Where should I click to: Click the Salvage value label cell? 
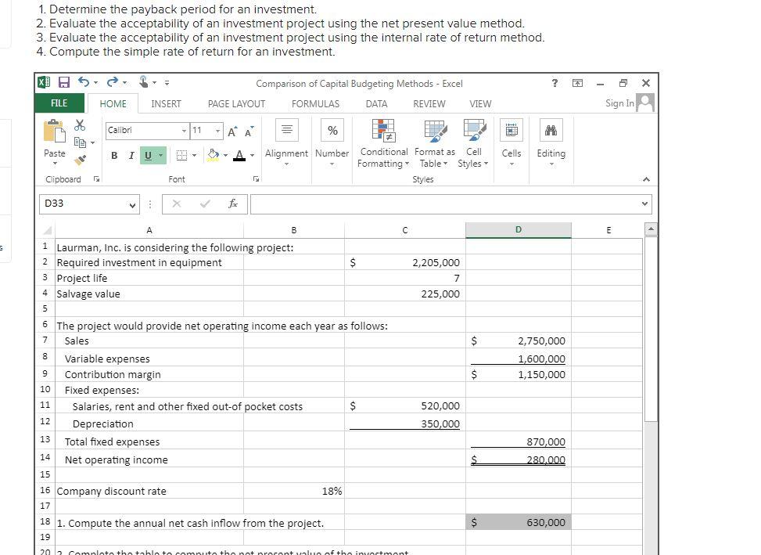pos(149,294)
